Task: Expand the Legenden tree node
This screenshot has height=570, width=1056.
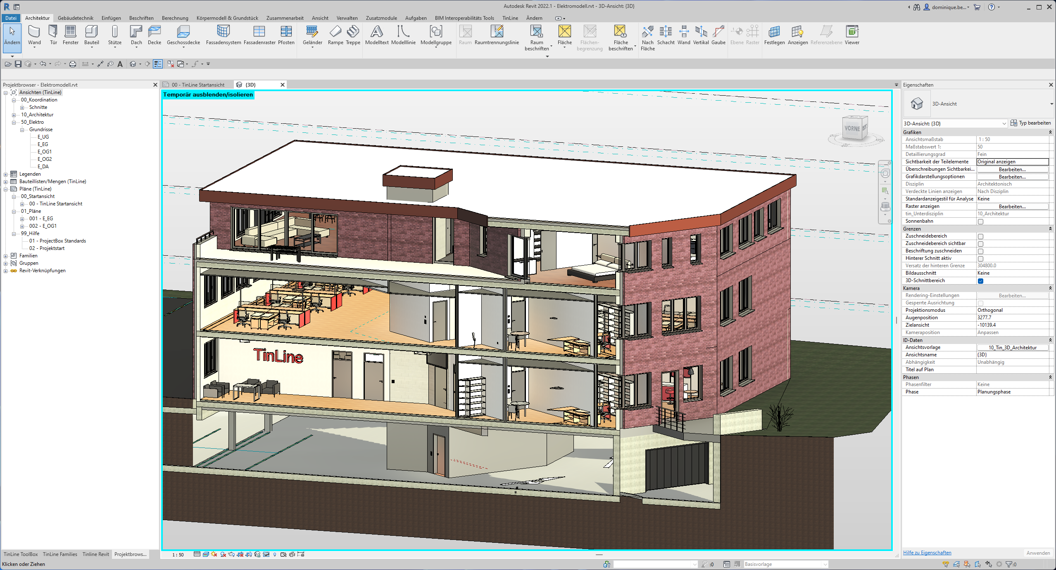Action: coord(6,174)
